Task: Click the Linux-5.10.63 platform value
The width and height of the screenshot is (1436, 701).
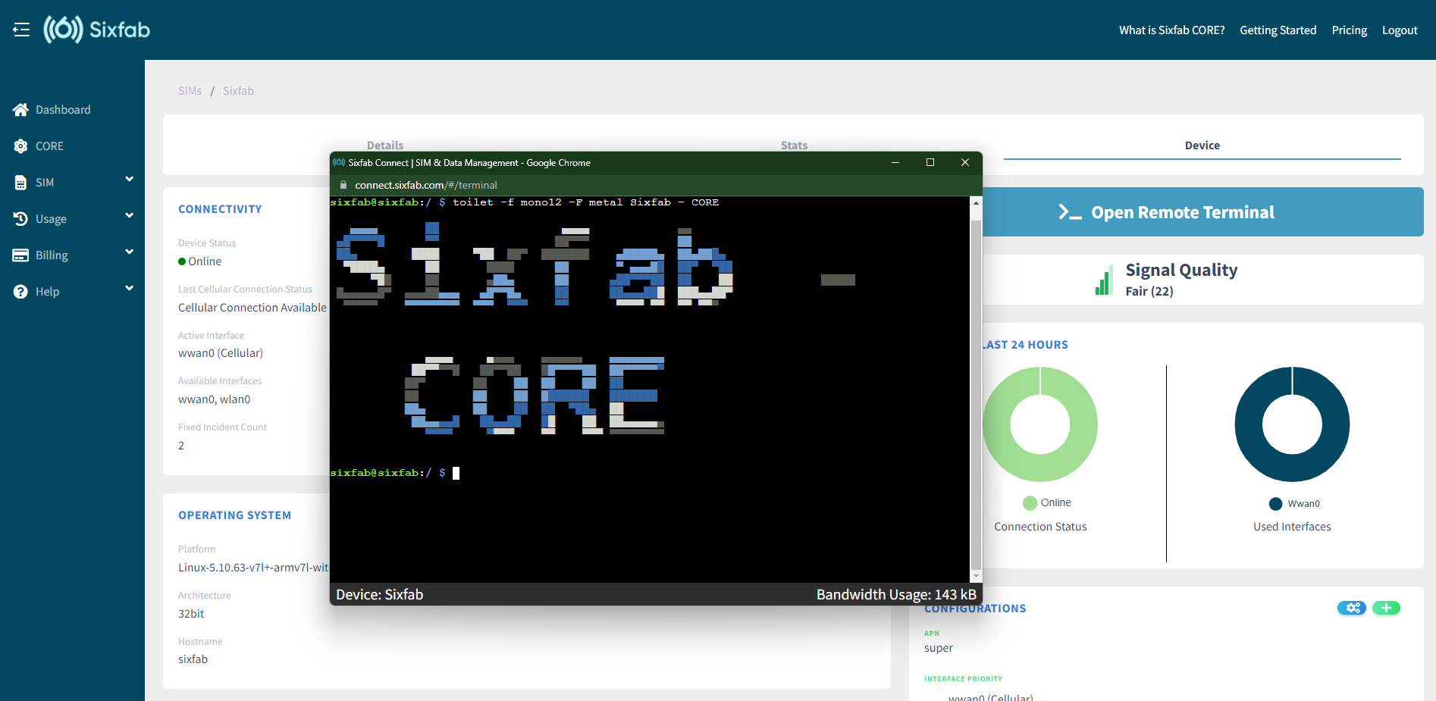Action: click(x=254, y=568)
